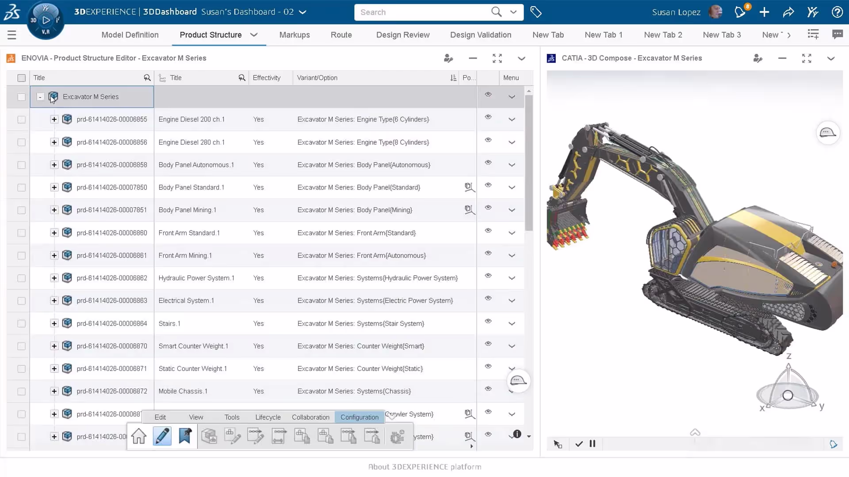
Task: Click the bookmark pin icon in action toolbar
Action: (x=185, y=436)
